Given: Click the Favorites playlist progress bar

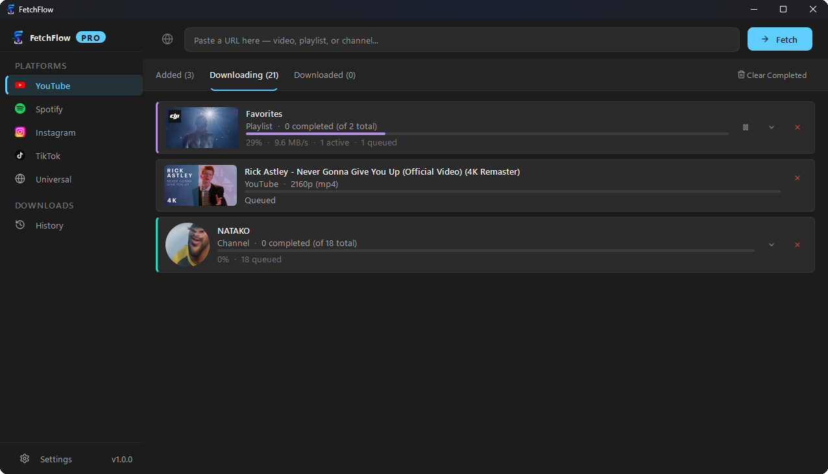Looking at the screenshot, I should 487,134.
